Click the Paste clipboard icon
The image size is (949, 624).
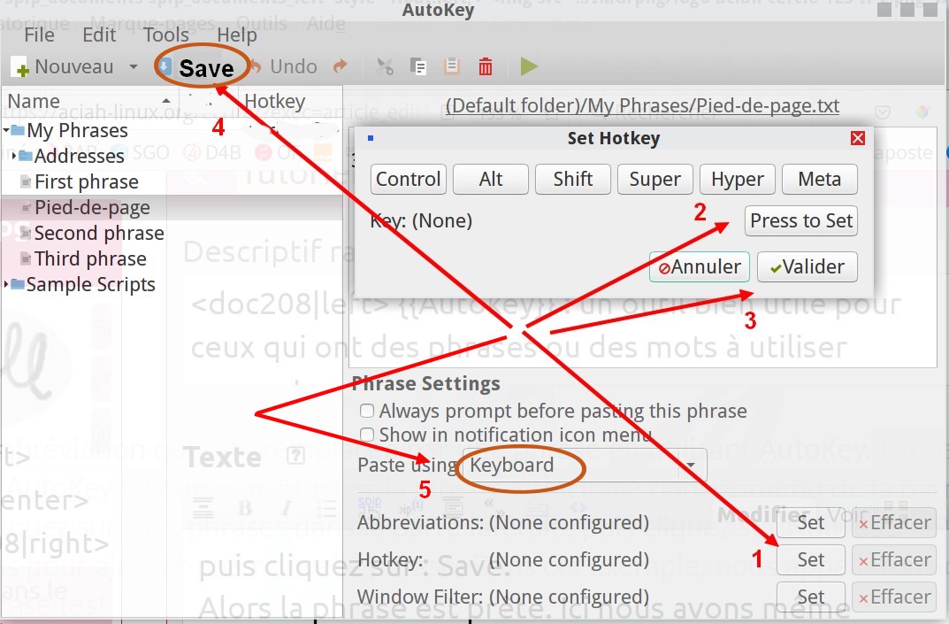pyautogui.click(x=451, y=66)
